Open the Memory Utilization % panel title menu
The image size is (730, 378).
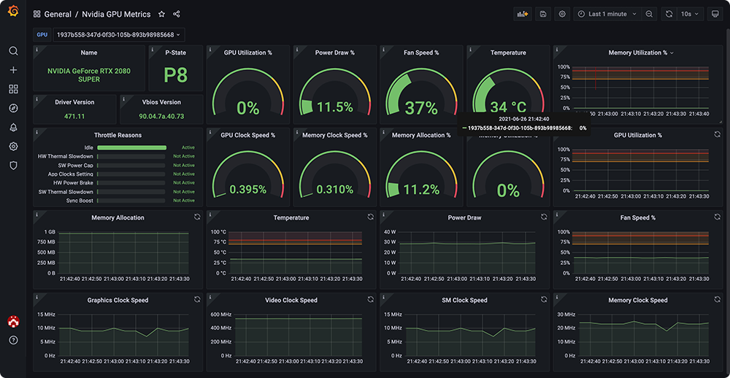(641, 53)
